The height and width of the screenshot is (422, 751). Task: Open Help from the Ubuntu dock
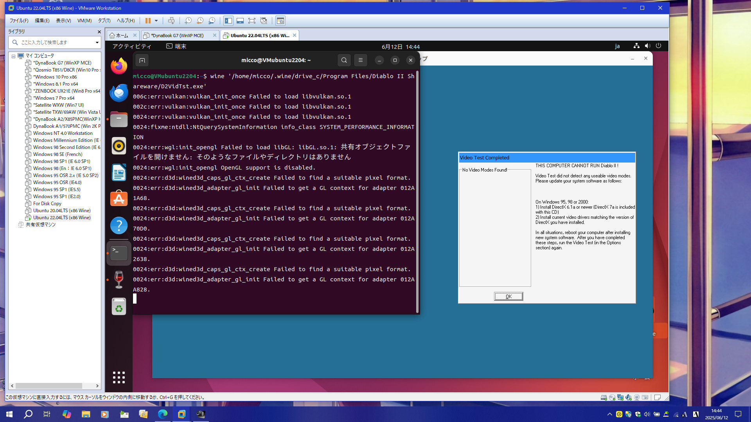coord(119,225)
